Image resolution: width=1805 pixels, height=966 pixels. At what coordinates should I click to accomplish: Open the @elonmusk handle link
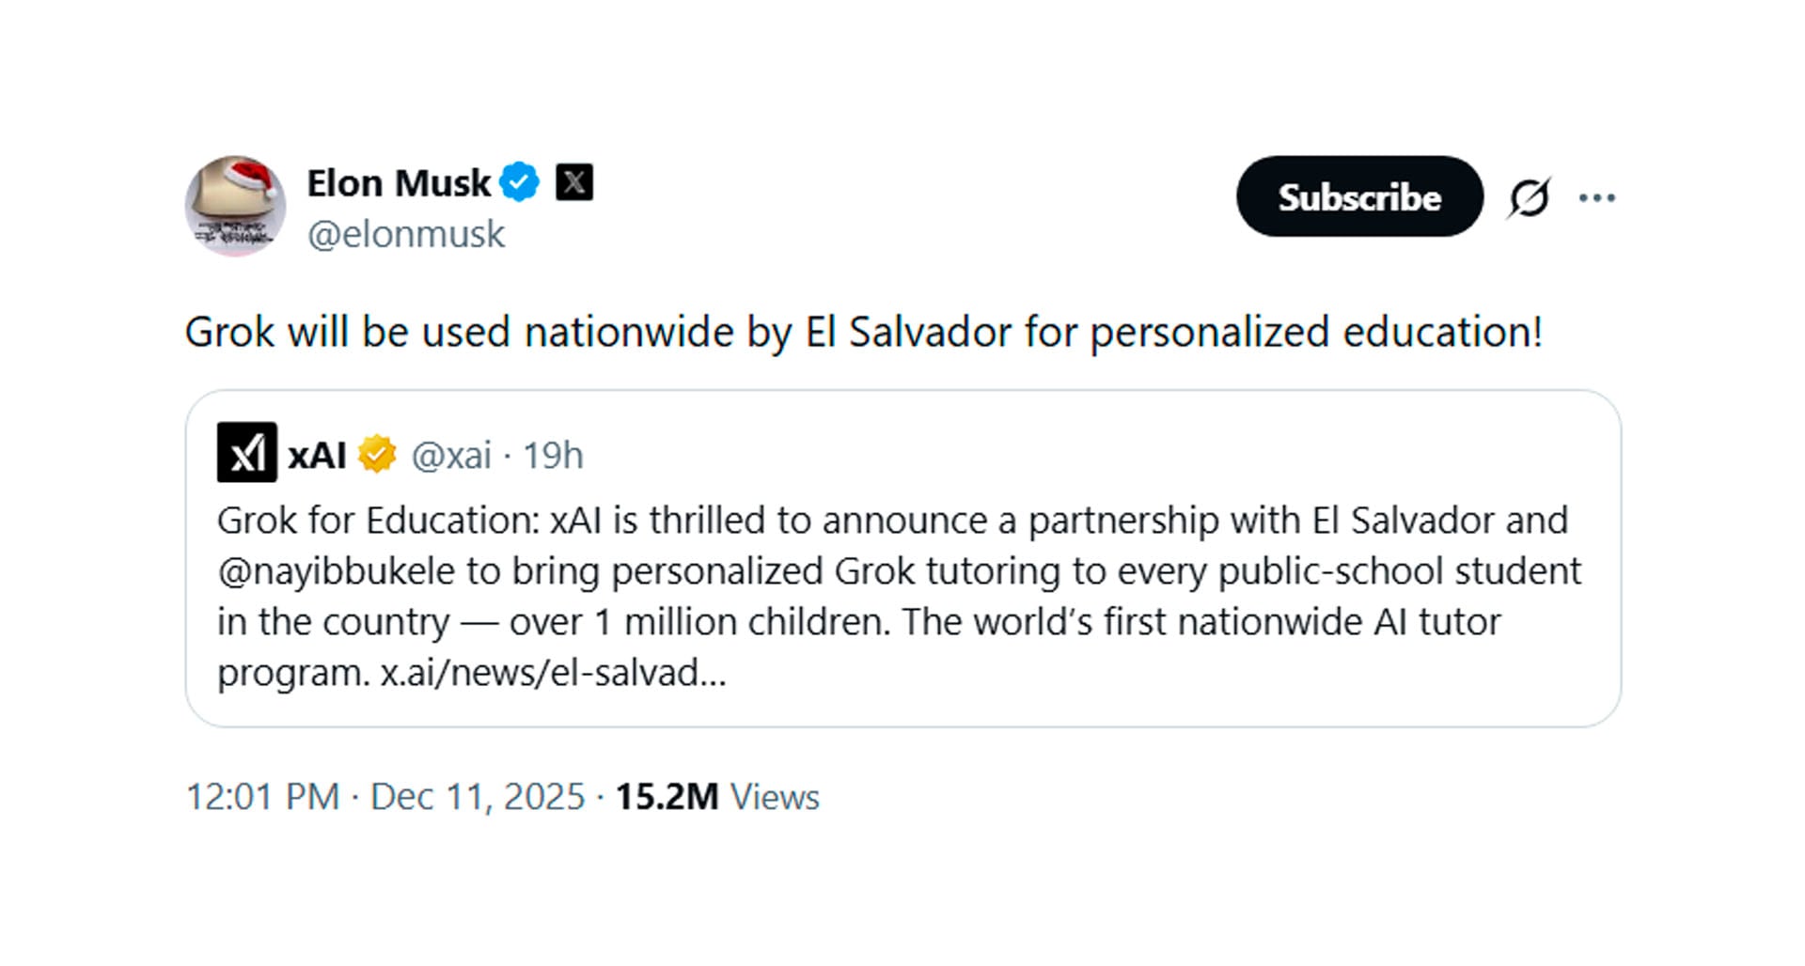click(406, 234)
